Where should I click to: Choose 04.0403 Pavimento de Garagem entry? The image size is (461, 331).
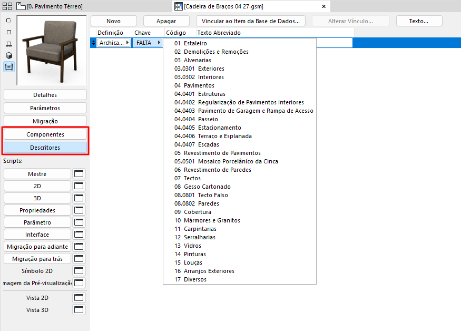coord(240,111)
